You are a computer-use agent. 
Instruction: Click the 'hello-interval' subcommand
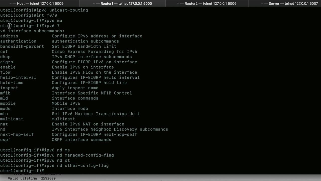click(18, 77)
